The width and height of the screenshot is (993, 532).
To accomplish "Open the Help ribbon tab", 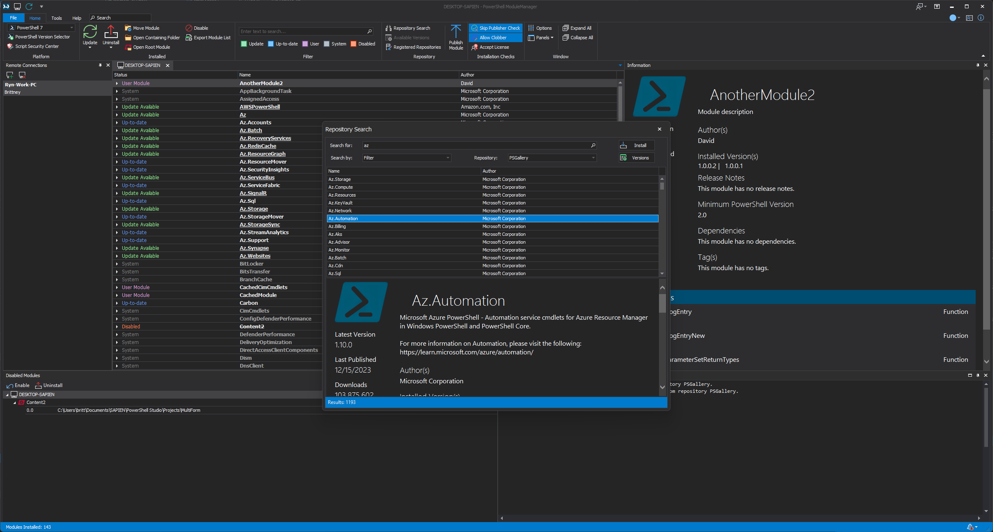I will click(77, 18).
